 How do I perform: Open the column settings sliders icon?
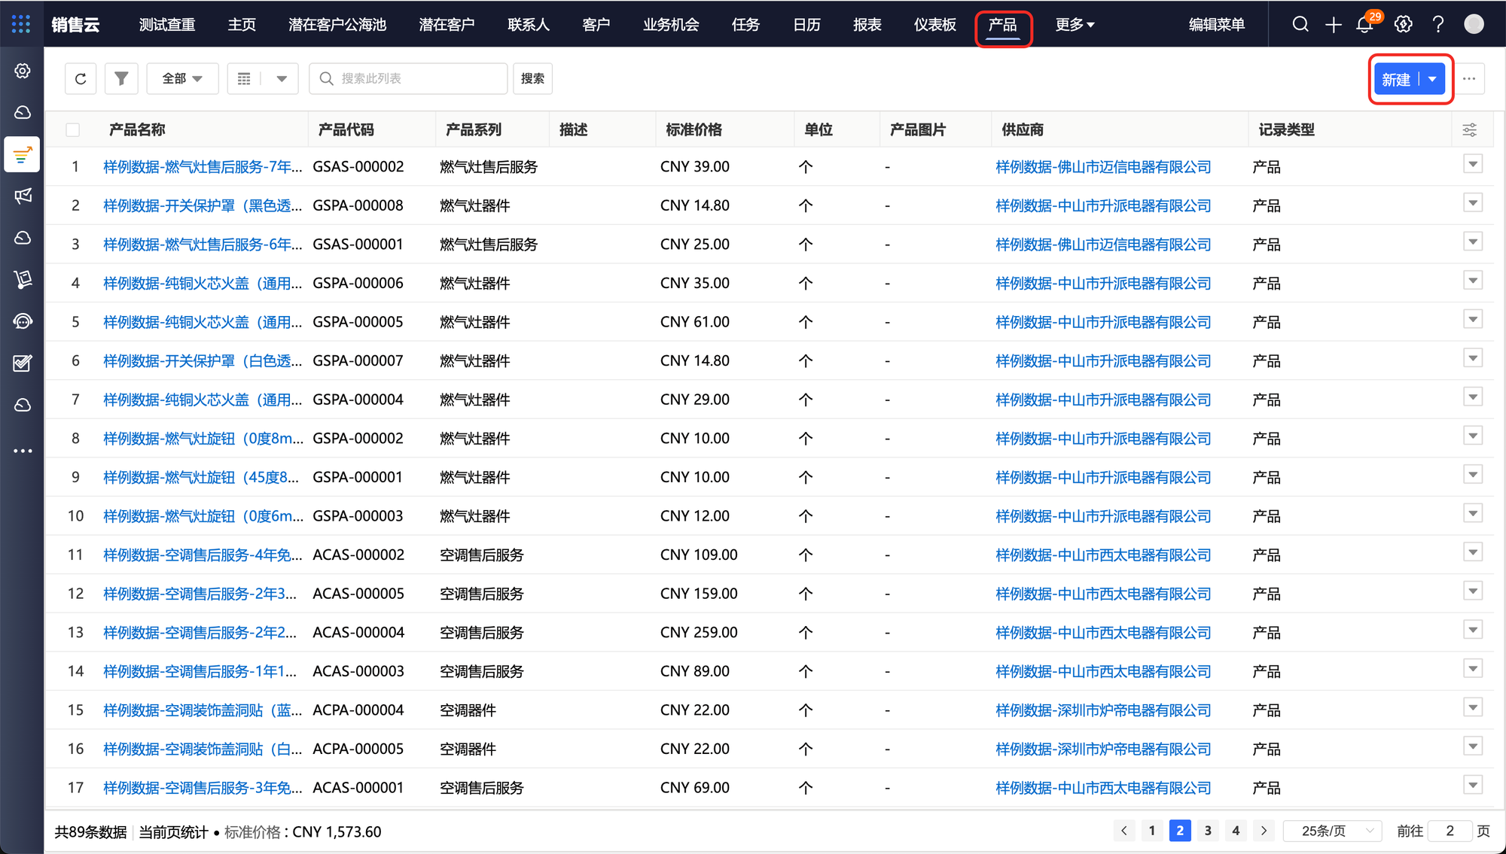1469,129
